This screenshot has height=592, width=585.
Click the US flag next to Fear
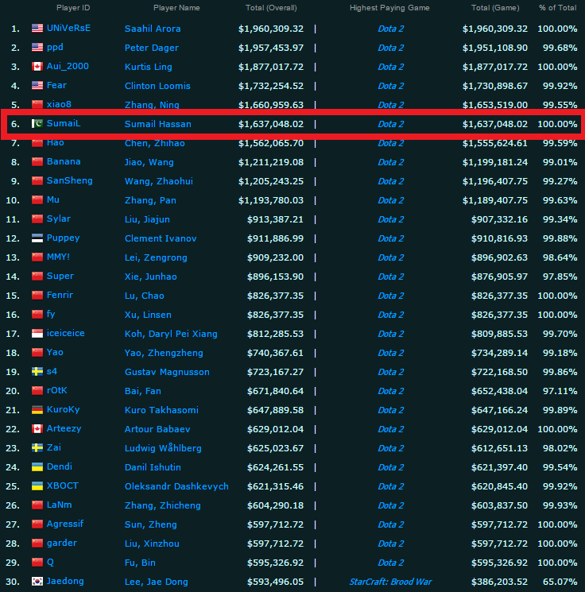click(37, 85)
